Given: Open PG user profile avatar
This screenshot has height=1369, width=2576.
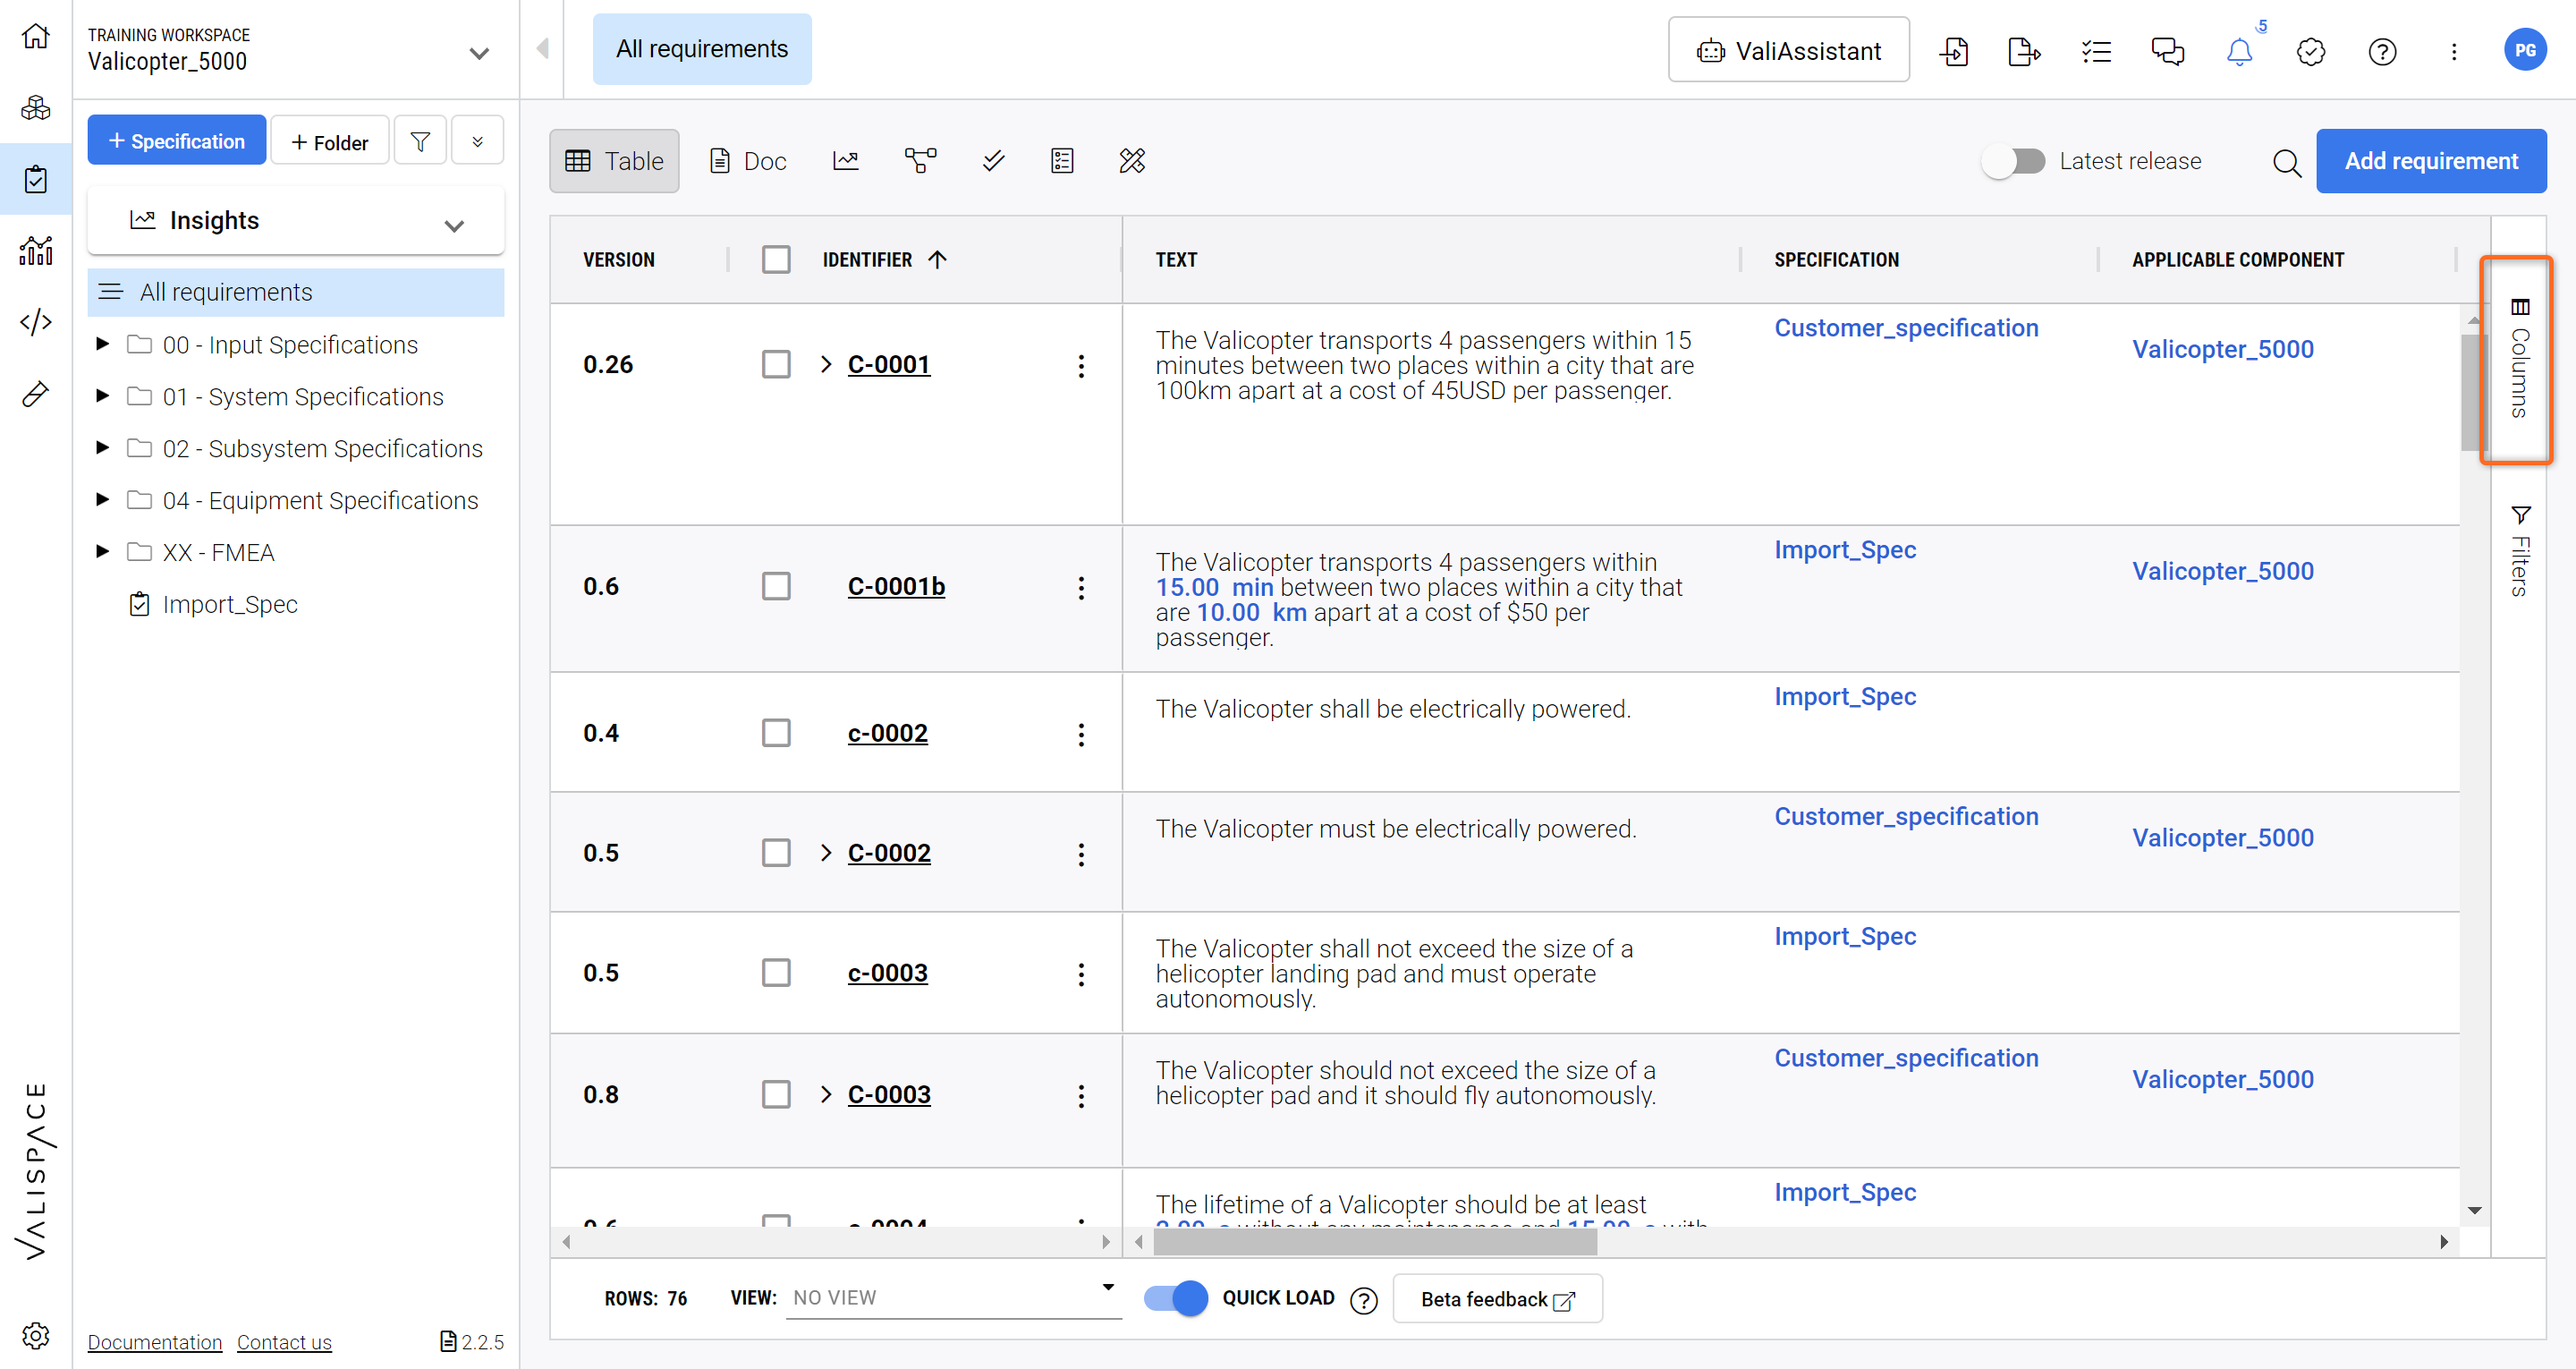Looking at the screenshot, I should click(x=2525, y=50).
